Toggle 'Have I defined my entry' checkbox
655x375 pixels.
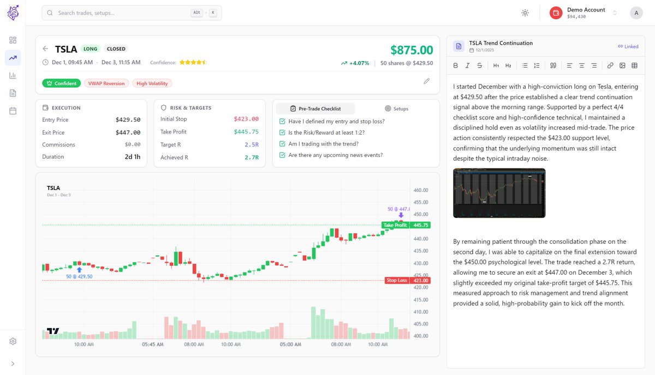(x=282, y=122)
